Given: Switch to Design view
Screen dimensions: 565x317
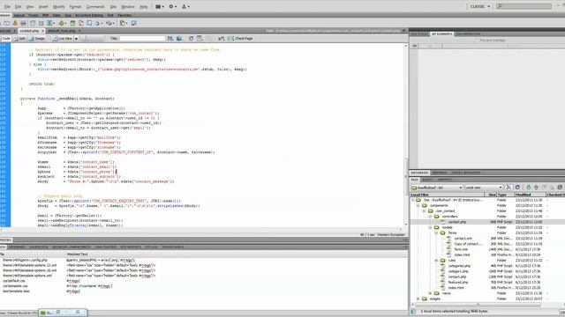Looking at the screenshot, I should (x=37, y=39).
